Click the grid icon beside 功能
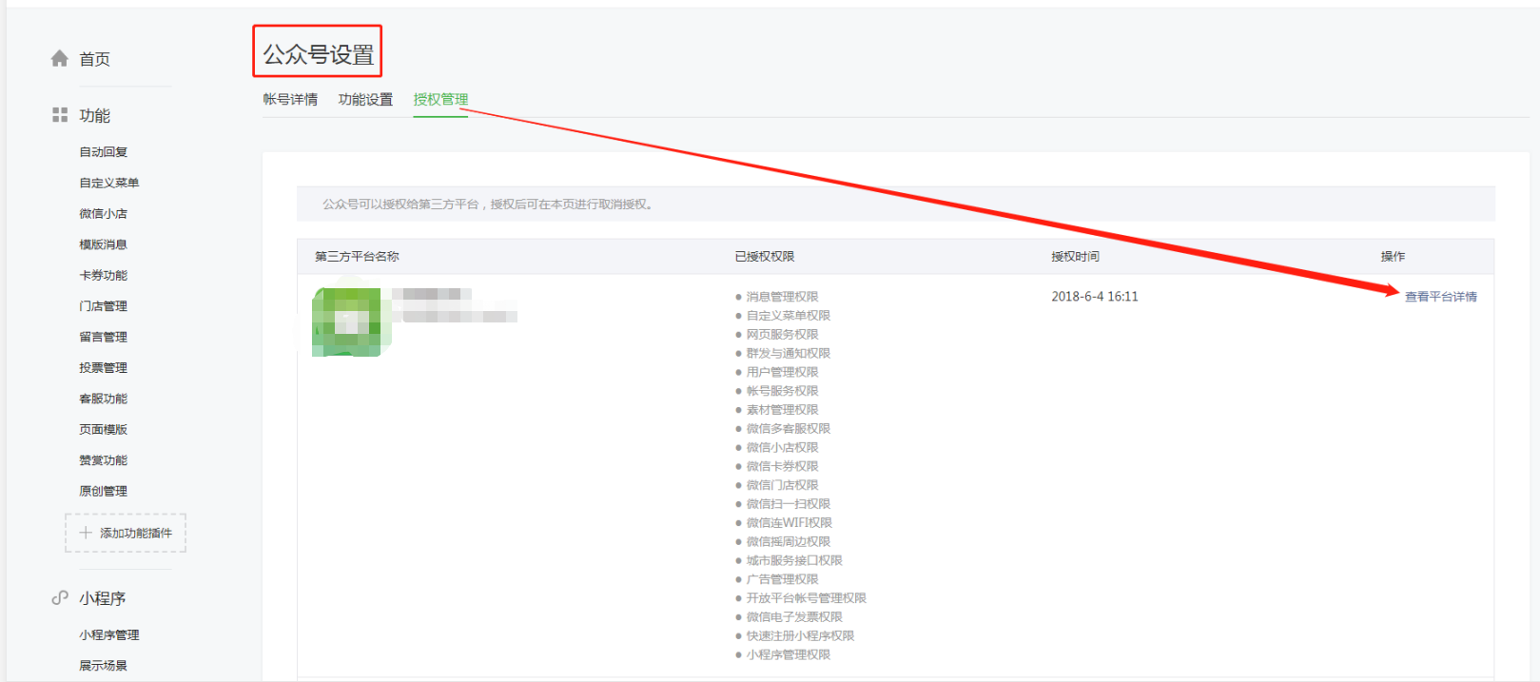Viewport: 1540px width, 682px height. tap(60, 115)
